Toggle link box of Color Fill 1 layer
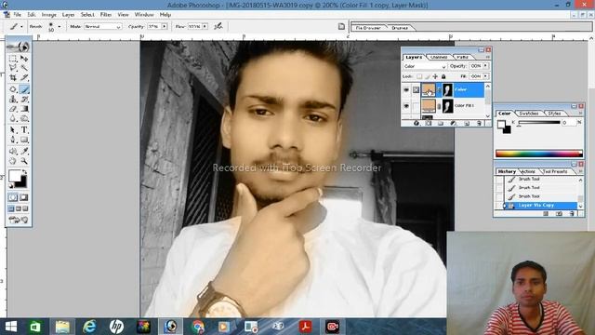This screenshot has width=595, height=335. (416, 106)
